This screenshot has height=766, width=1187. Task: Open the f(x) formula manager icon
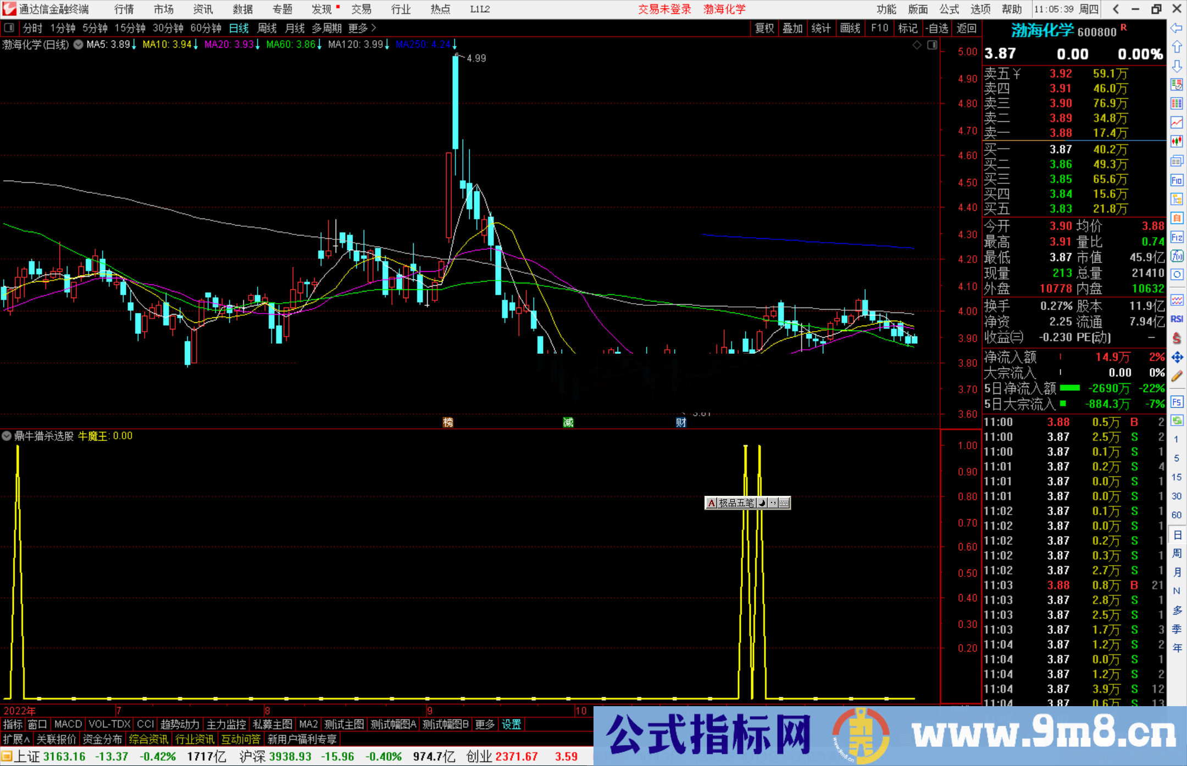pos(1177,256)
